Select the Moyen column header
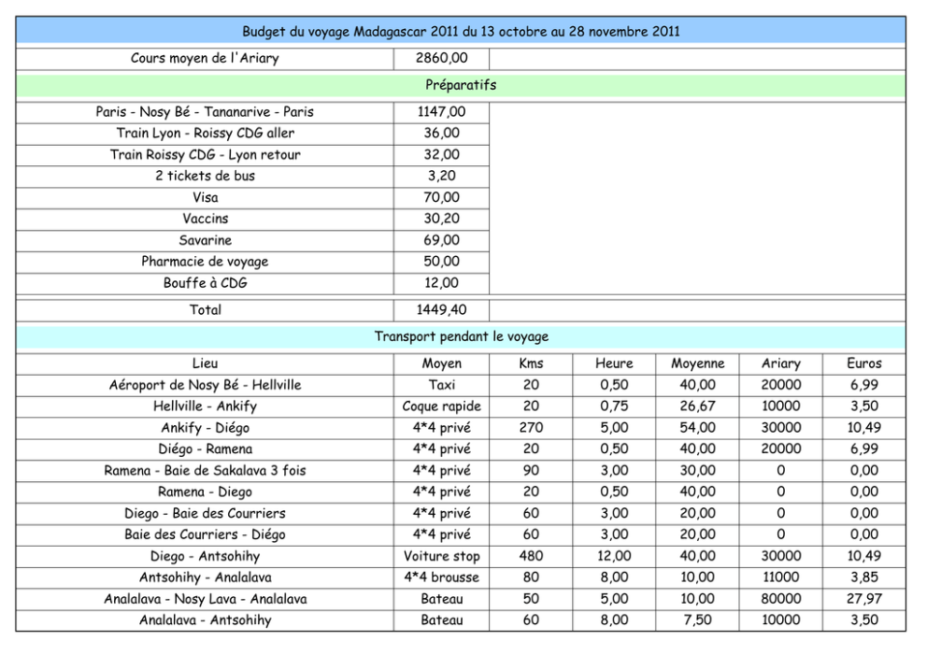Viewport: 927px width, 655px height. pyautogui.click(x=441, y=364)
